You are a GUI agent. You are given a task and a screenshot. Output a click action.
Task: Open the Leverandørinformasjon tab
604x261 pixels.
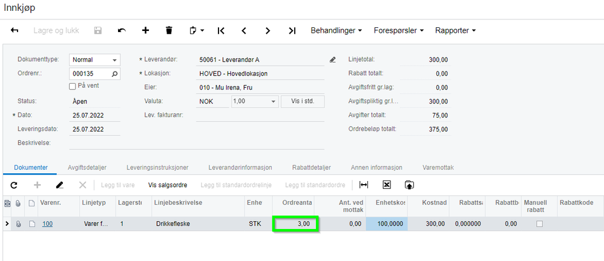coord(240,168)
